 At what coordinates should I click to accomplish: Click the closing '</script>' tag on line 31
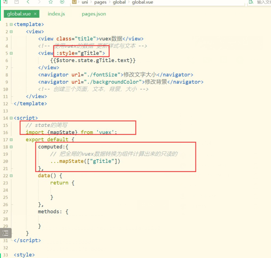click(x=27, y=240)
